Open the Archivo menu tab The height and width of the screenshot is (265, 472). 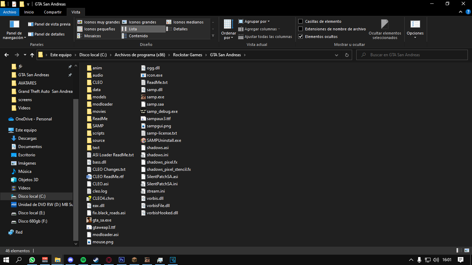point(10,12)
